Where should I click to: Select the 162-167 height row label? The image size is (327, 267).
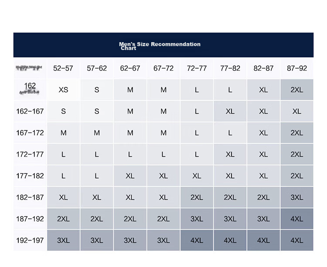(30, 111)
